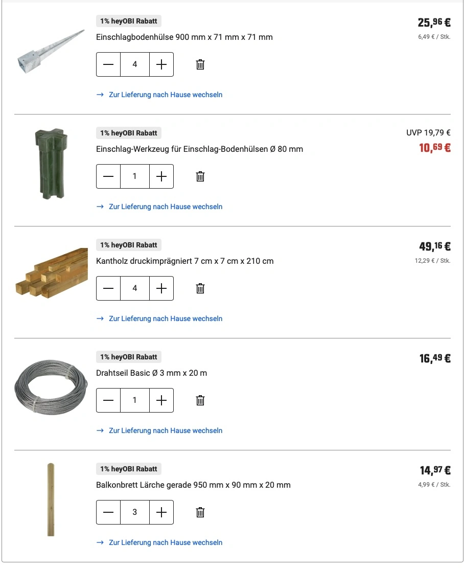Edit quantity field of Kantholz item

pyautogui.click(x=135, y=288)
